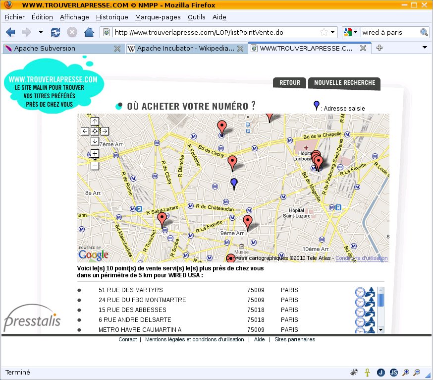433x380 pixels.
Task: Click the map recenter icon
Action: click(x=95, y=131)
